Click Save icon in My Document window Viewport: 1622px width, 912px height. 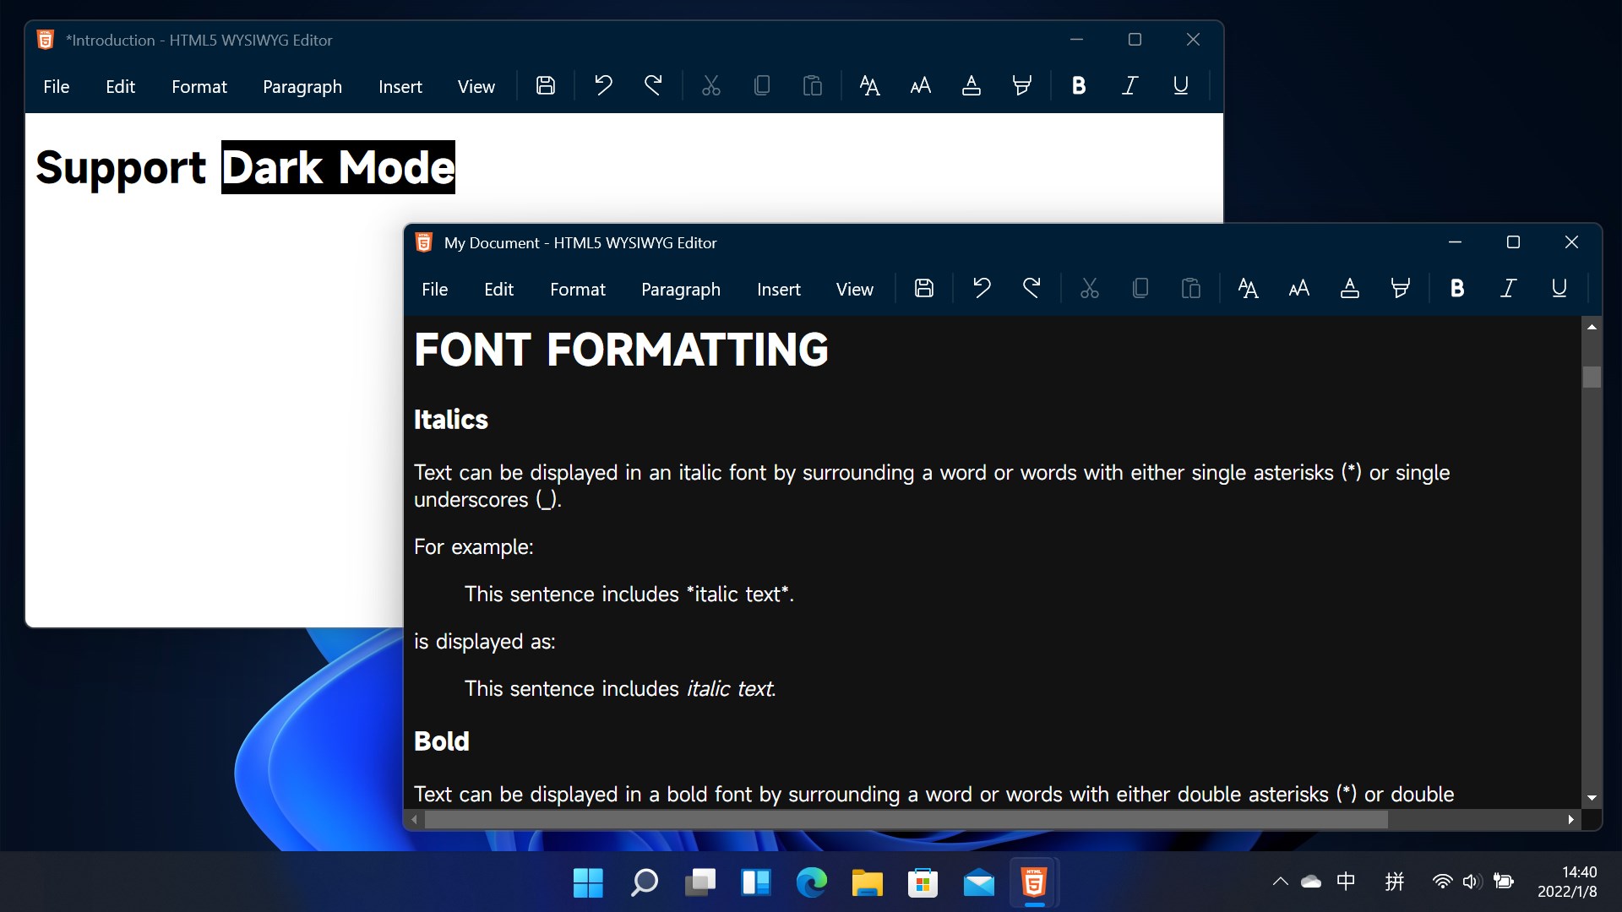[x=924, y=289]
